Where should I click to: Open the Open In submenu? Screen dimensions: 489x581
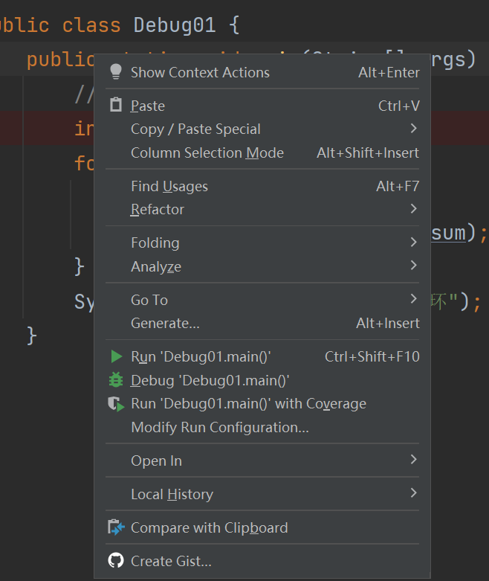point(156,460)
